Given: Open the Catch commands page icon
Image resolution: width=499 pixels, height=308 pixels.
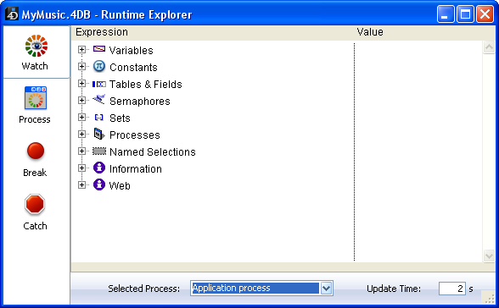Looking at the screenshot, I should 35,204.
